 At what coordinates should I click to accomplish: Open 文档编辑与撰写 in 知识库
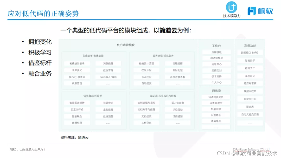click(146, 103)
